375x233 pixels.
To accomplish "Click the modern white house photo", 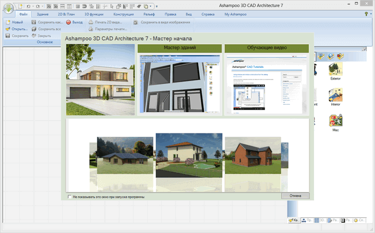I will tap(100, 80).
